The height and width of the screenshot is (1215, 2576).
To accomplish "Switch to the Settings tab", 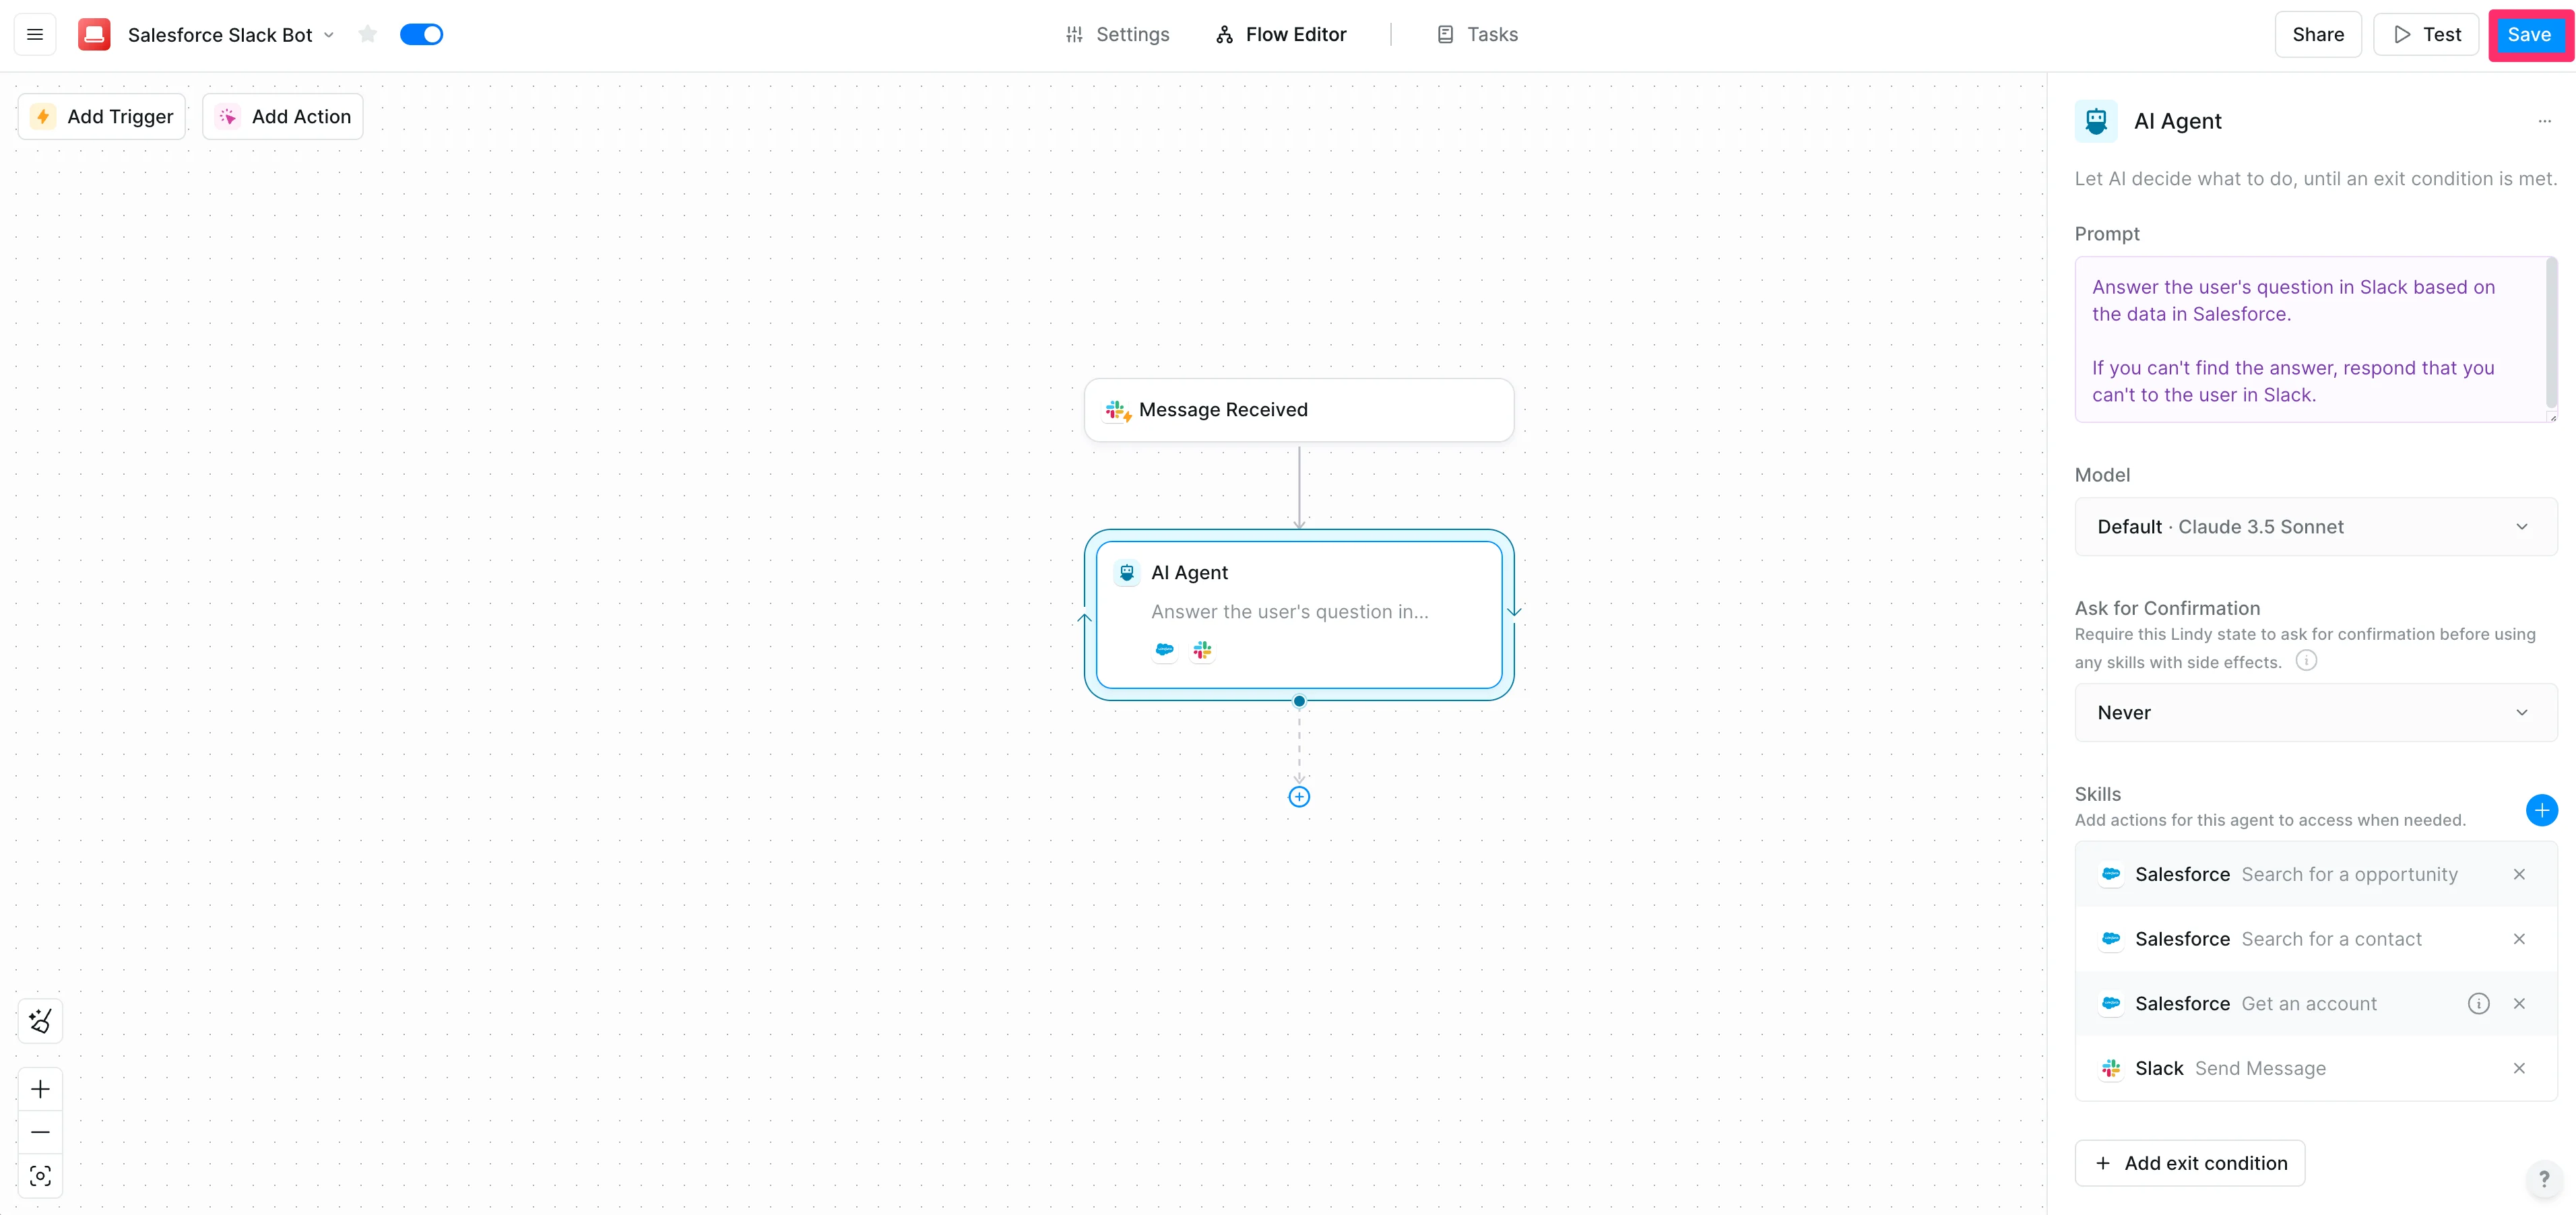I will coord(1117,35).
